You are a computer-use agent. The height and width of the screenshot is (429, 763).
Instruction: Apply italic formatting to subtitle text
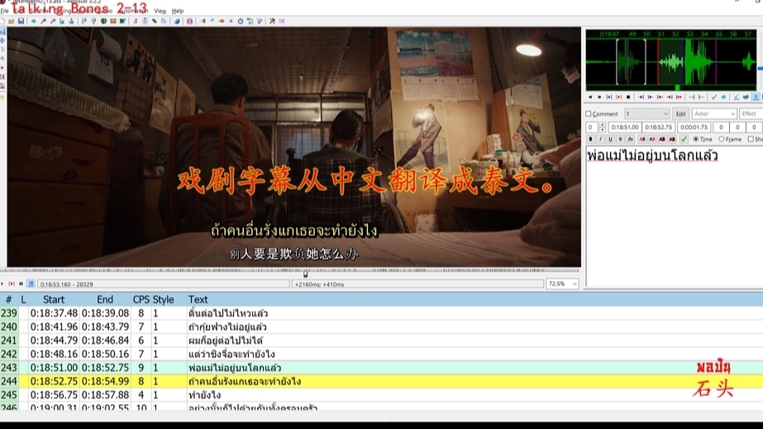point(600,139)
